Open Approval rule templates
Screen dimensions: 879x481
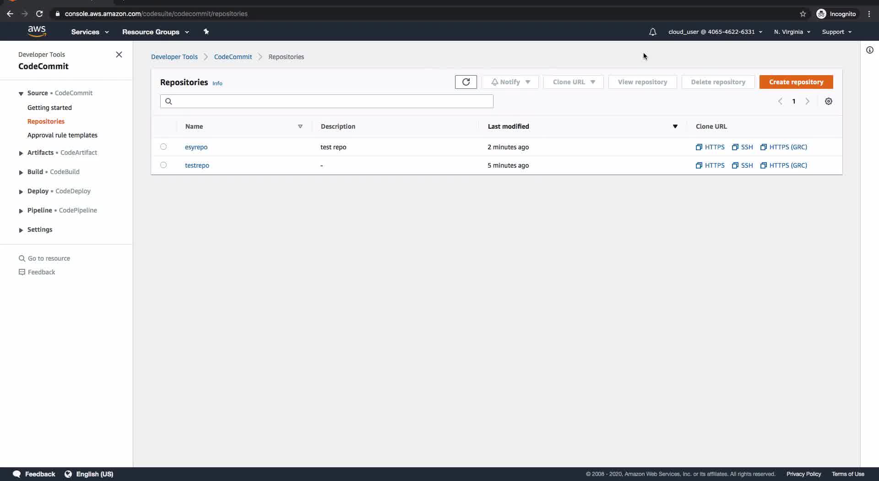pos(62,135)
